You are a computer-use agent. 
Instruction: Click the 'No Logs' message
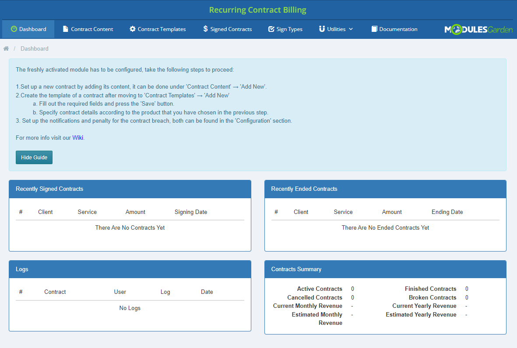130,308
